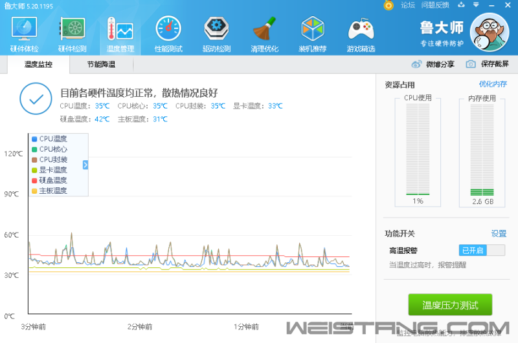518x343 pixels.
Task: Open 装机推荐 cube icon
Action: (312, 33)
